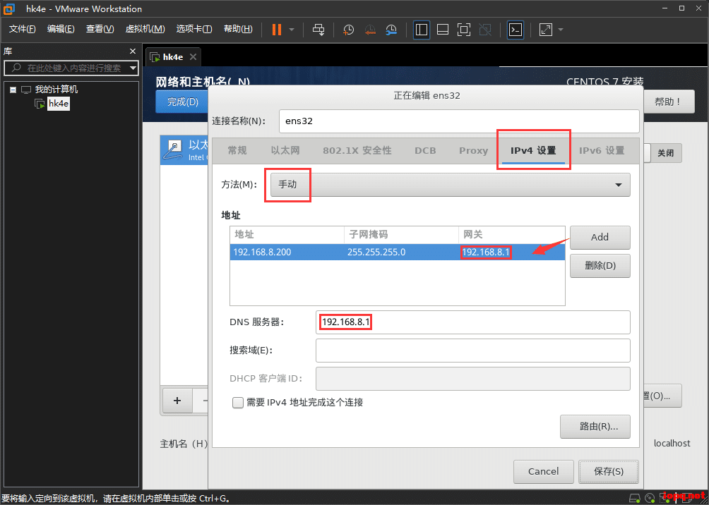Click the hard disk status icon
The width and height of the screenshot is (709, 505).
[x=634, y=497]
